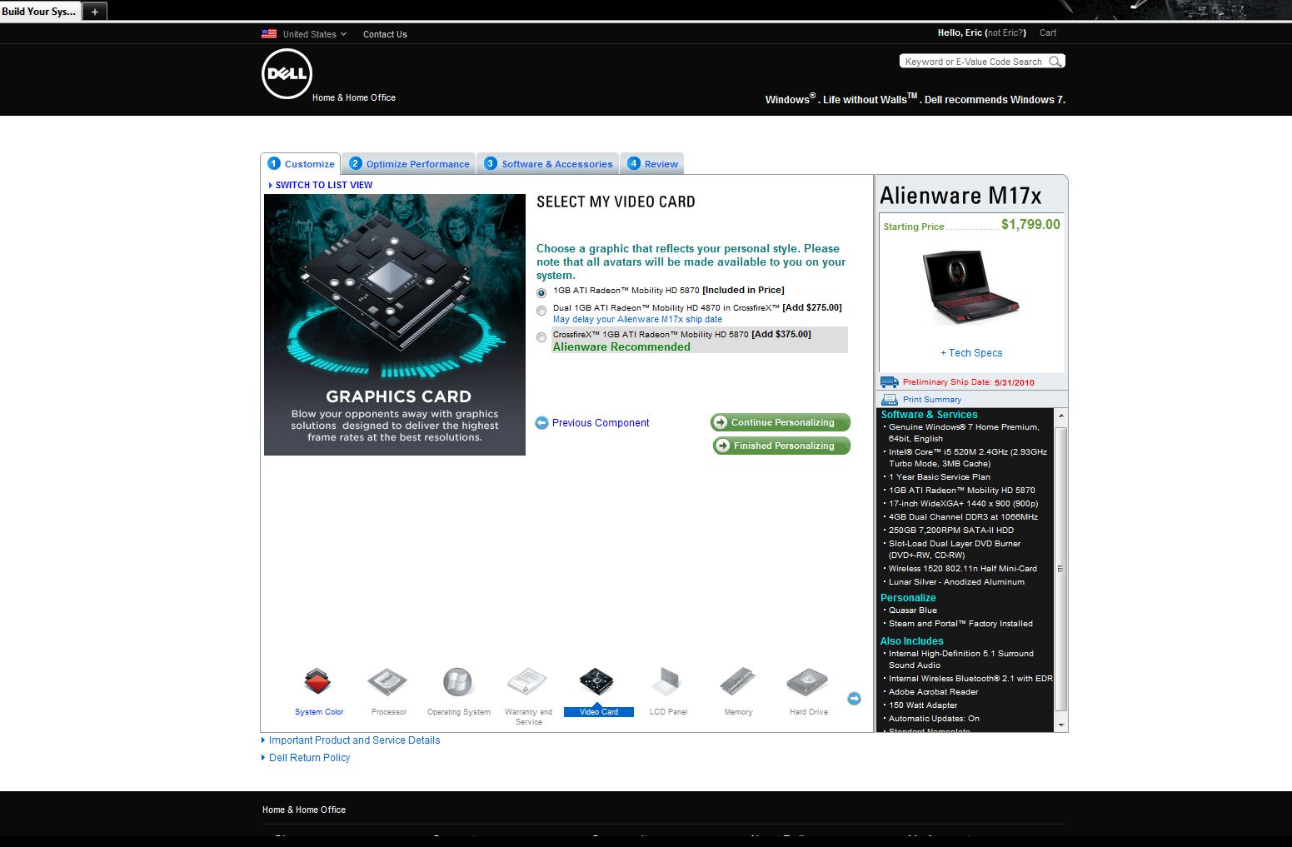Choose CrossfireX 1GB HD 5870 option
The height and width of the screenshot is (847, 1292).
[x=541, y=337]
